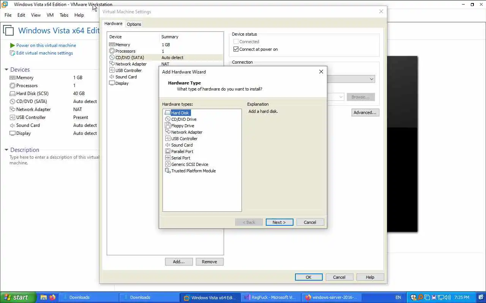486x303 pixels.
Task: Open the File menu
Action: click(8, 15)
